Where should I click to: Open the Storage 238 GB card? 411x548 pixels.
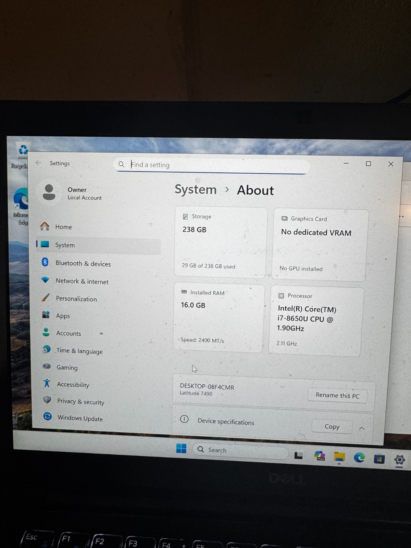[x=221, y=241]
